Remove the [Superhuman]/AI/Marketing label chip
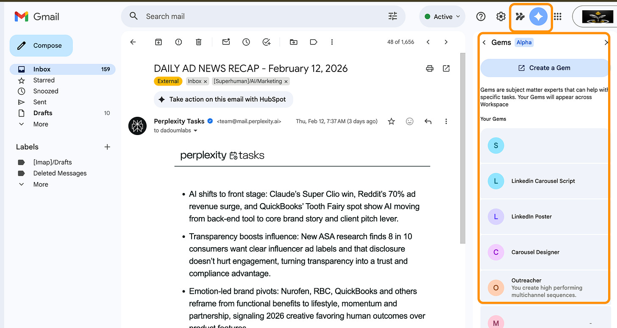 (x=286, y=81)
